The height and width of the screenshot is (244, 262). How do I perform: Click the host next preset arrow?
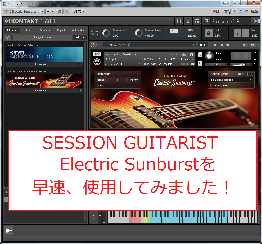click(52, 11)
